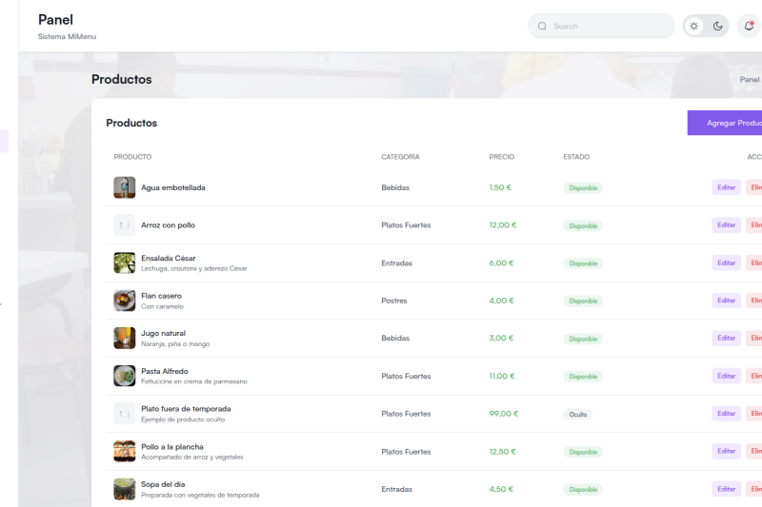Click Oculto status badge
The width and height of the screenshot is (762, 507).
[x=578, y=415]
